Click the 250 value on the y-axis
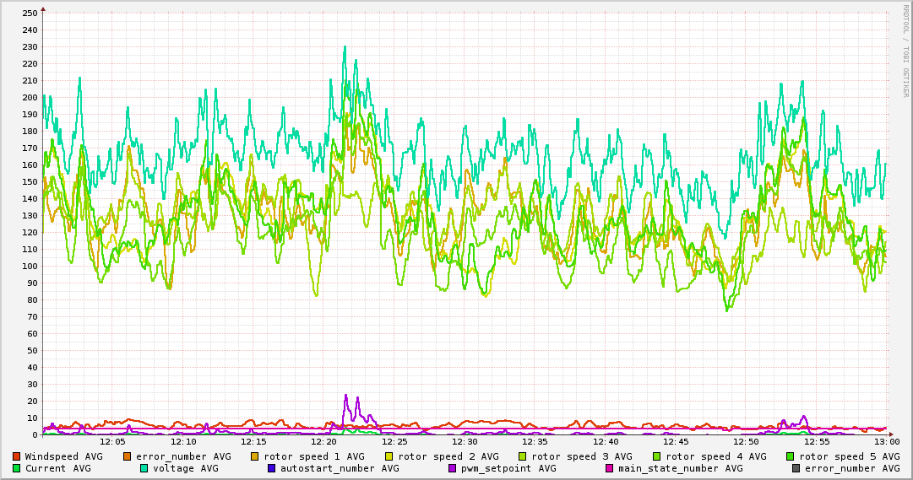The width and height of the screenshot is (913, 480). coord(30,13)
